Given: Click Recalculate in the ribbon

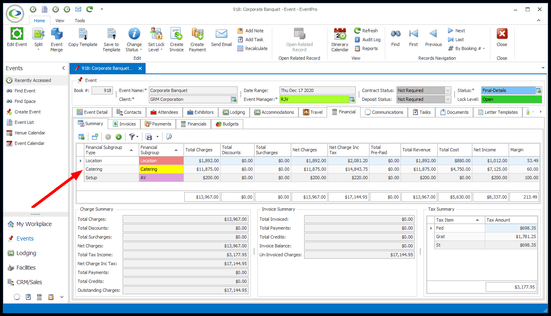Looking at the screenshot, I should [253, 48].
